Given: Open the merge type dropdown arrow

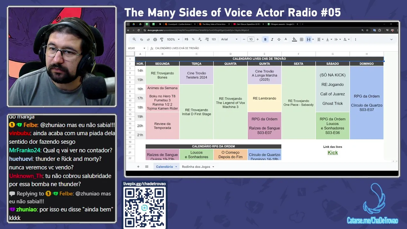Looking at the screenshot, I should click(x=313, y=39).
